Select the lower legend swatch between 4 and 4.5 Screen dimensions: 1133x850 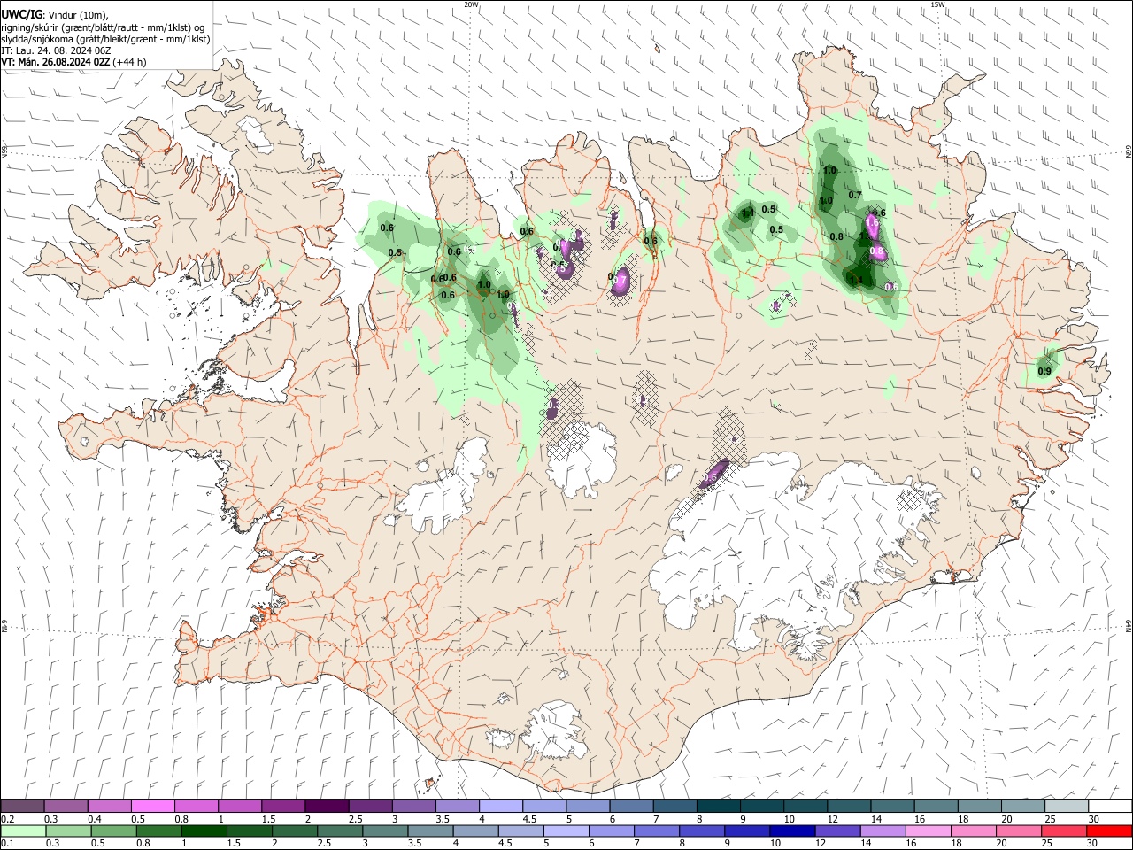(476, 831)
